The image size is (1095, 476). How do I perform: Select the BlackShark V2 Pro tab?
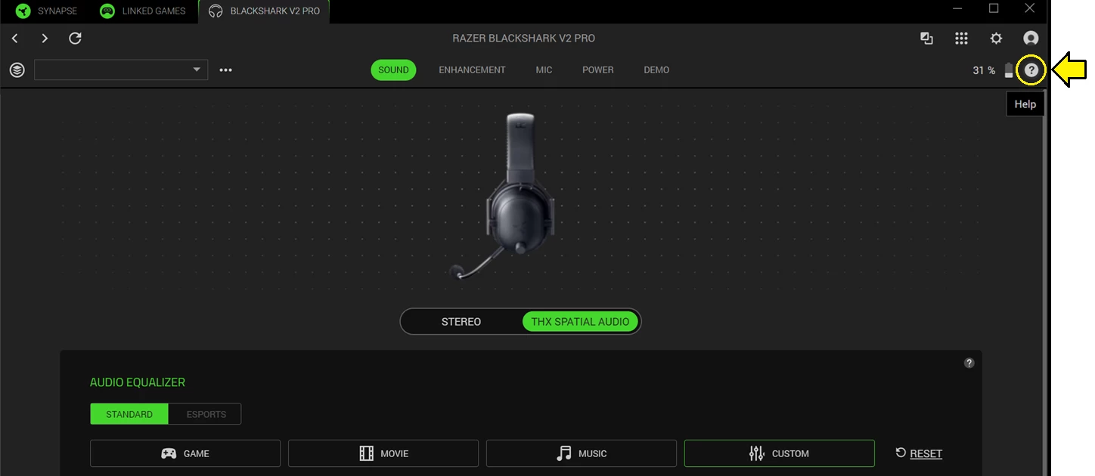[264, 11]
